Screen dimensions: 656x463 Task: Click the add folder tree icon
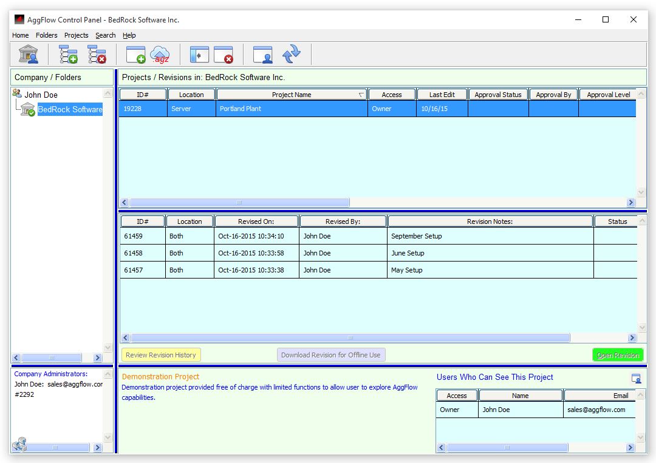68,54
